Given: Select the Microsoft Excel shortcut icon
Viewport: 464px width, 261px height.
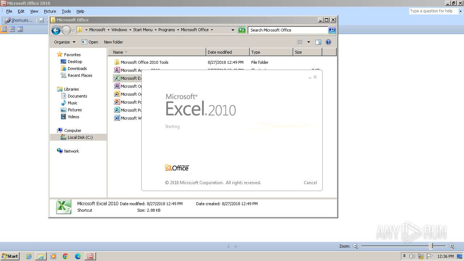Looking at the screenshot, I should point(117,78).
